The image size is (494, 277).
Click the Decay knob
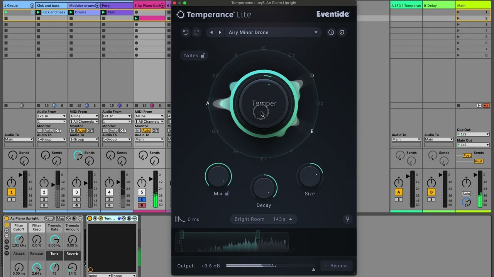point(264,188)
